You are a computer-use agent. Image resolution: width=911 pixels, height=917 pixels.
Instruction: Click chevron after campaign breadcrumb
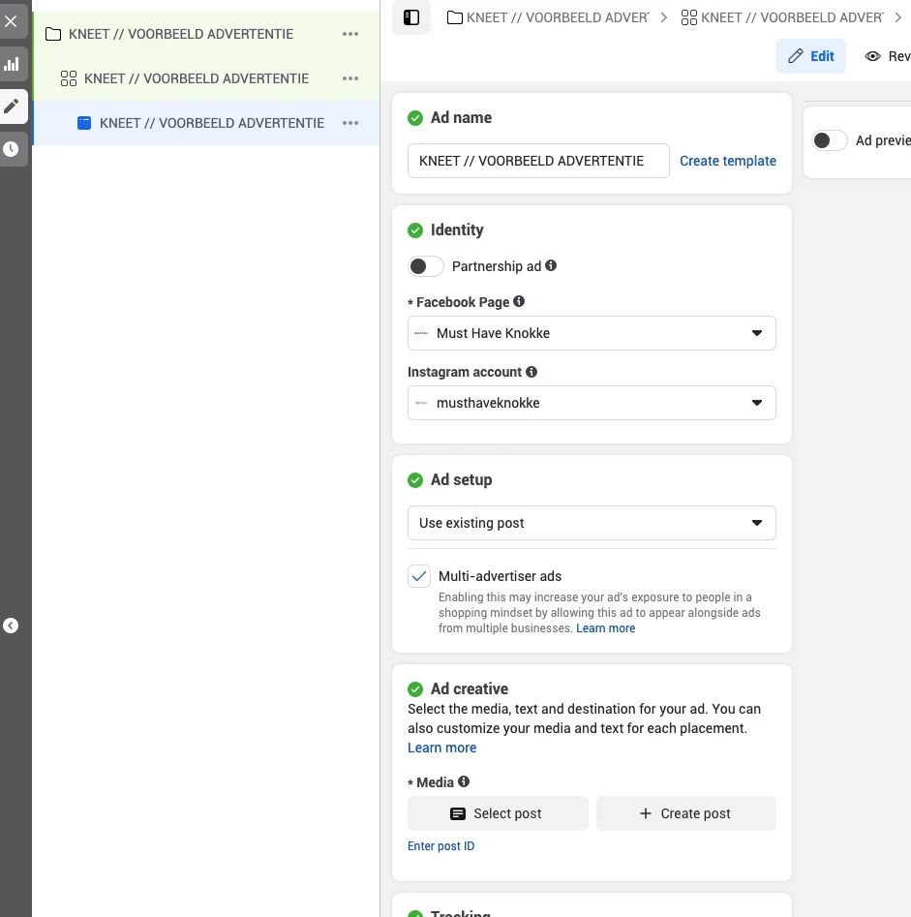(664, 17)
